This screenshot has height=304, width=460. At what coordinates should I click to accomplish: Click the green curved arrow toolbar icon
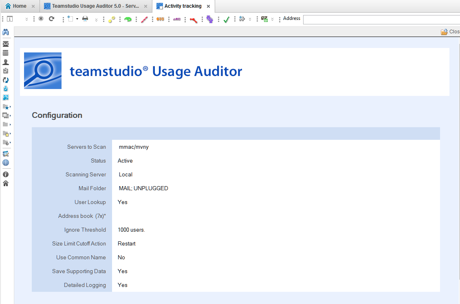[128, 20]
